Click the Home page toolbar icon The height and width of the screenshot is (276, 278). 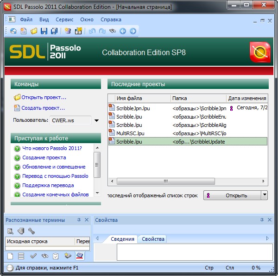click(13, 31)
